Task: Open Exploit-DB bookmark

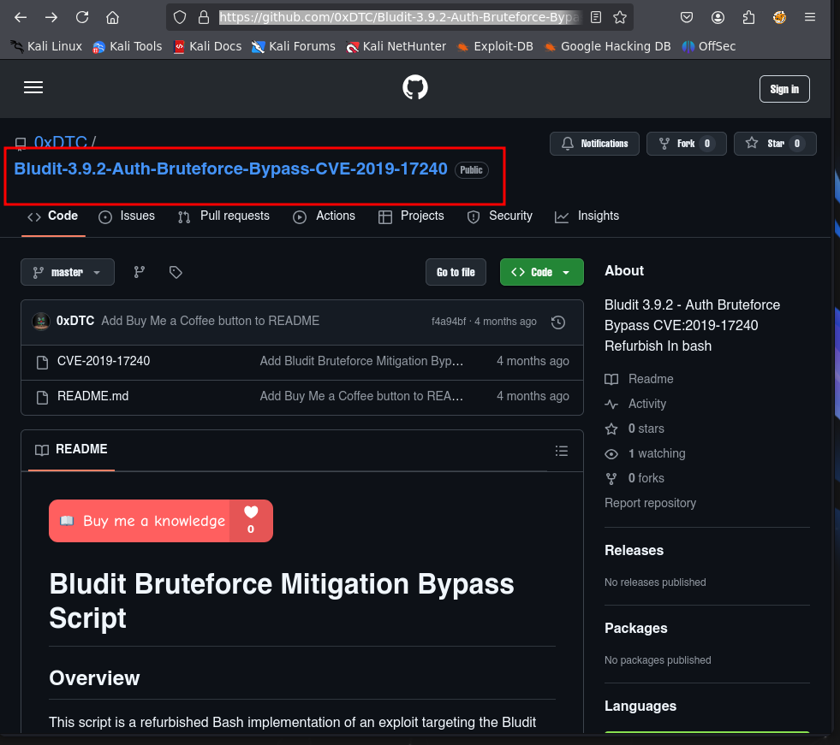Action: pyautogui.click(x=495, y=46)
